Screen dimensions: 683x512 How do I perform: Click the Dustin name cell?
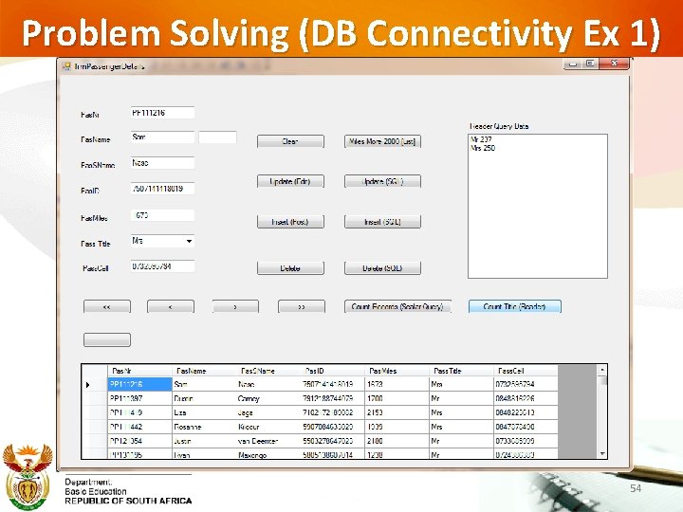[204, 398]
